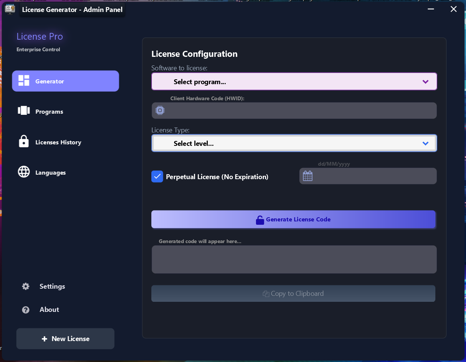Screen dimensions: 466x362
Task: Focus the Client Hardware Code field
Action: point(294,111)
